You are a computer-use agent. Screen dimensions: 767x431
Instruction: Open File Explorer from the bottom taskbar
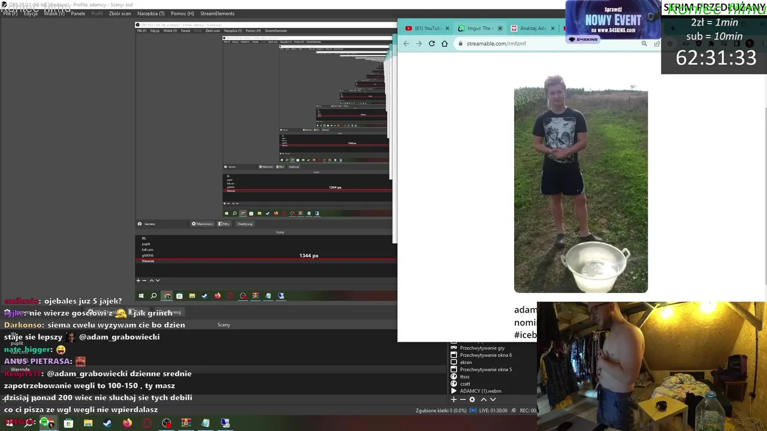tap(88, 423)
